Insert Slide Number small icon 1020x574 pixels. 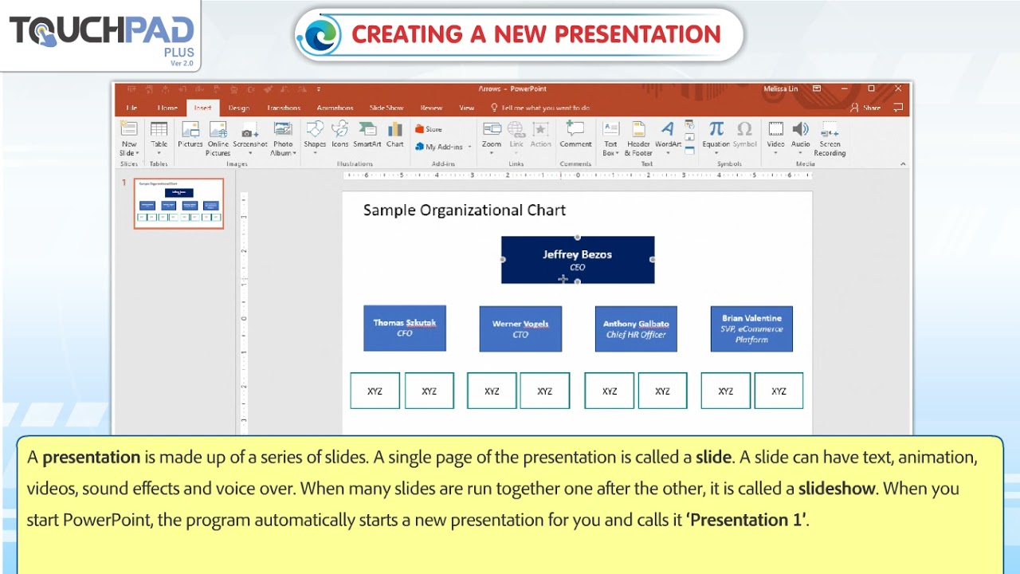point(689,137)
